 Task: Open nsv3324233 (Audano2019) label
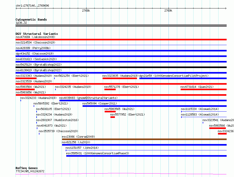(x=38, y=98)
